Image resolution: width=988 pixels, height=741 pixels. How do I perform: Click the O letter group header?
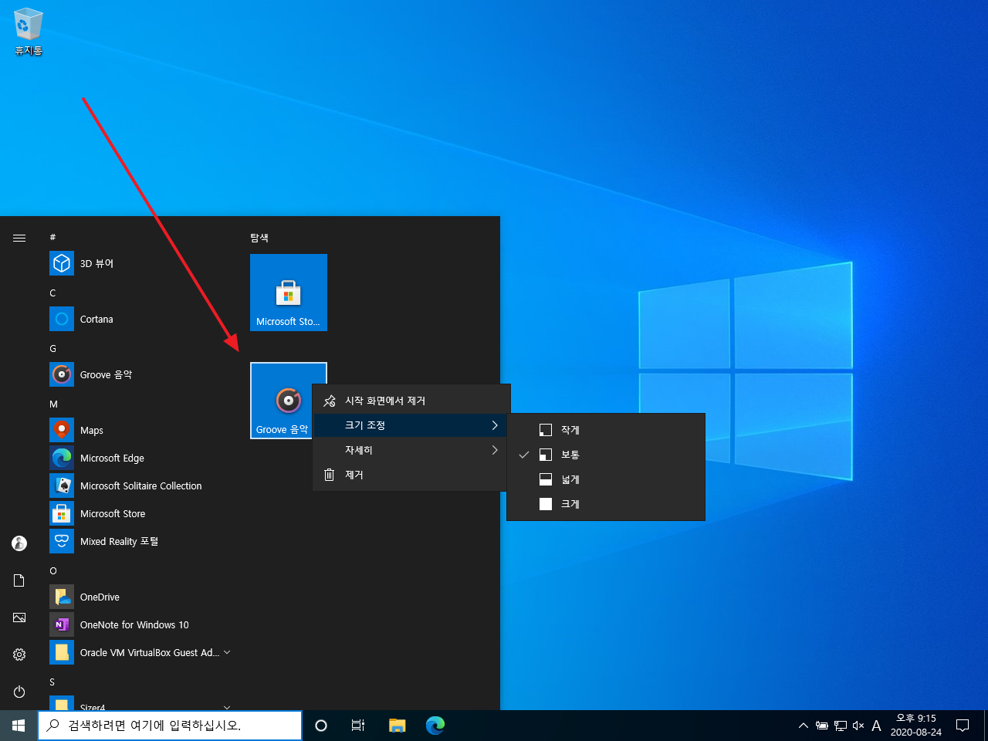(x=53, y=570)
